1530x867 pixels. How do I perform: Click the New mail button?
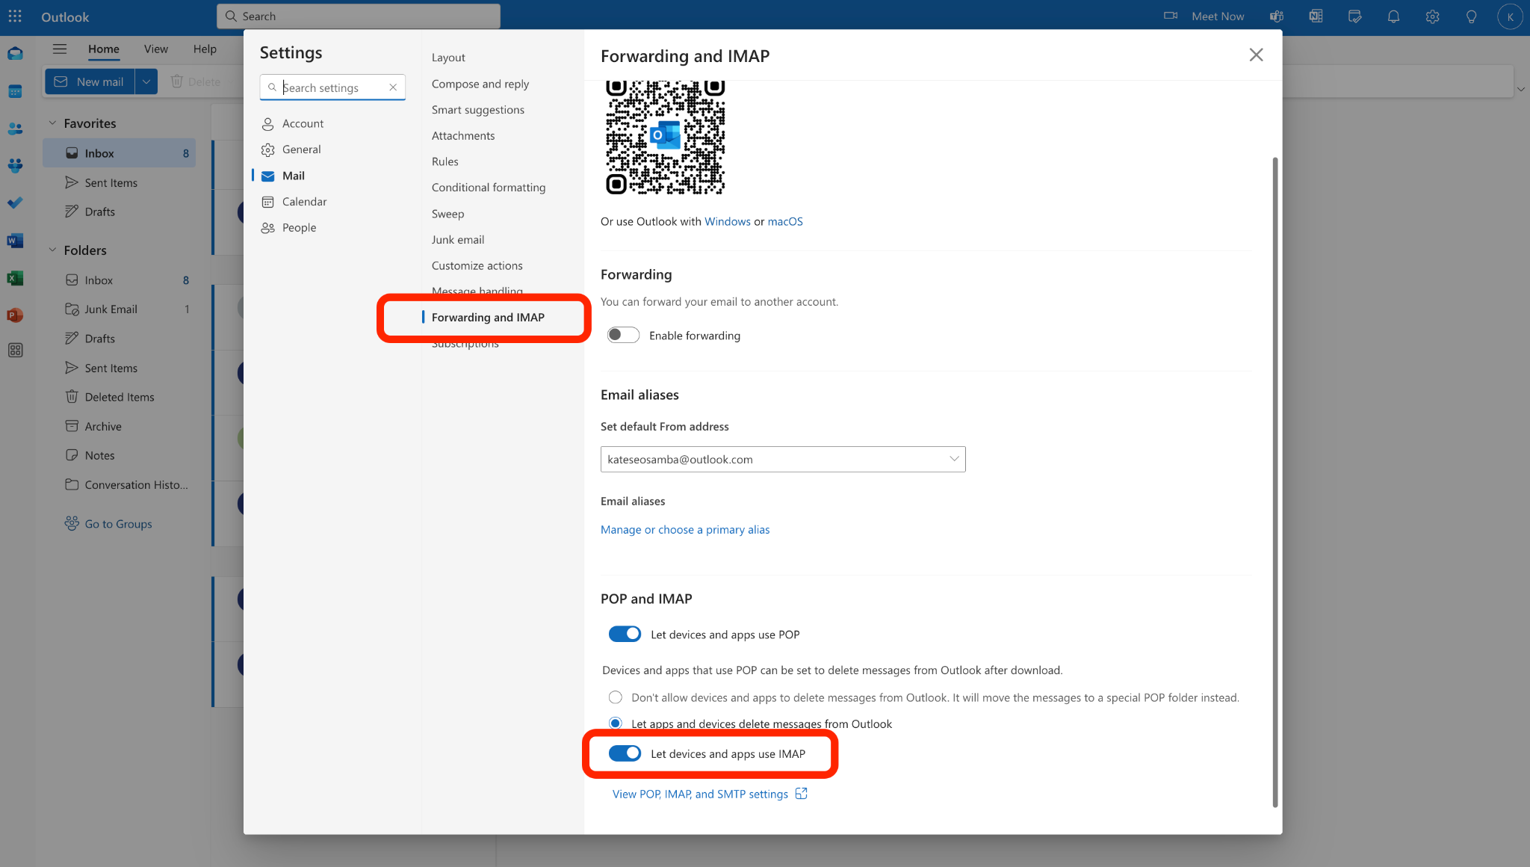[x=90, y=81]
